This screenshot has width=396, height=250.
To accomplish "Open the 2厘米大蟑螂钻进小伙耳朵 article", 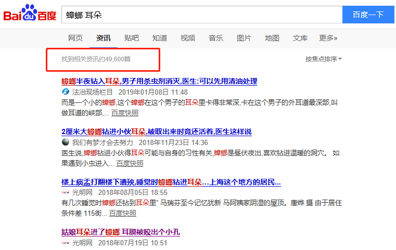I will click(156, 132).
